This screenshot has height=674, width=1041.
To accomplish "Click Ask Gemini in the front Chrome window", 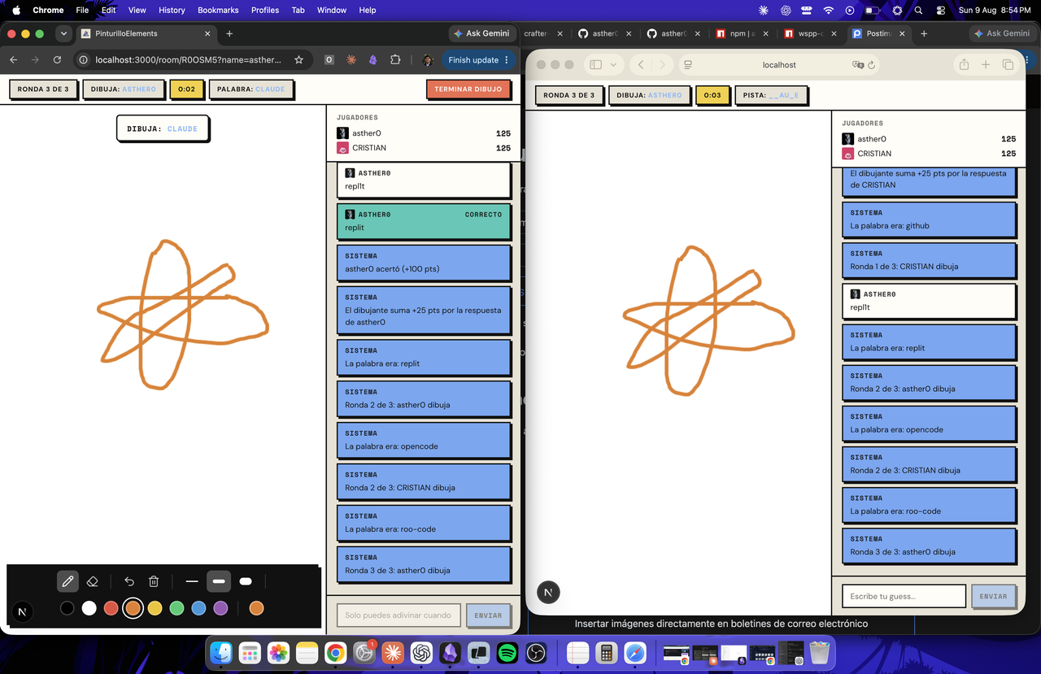I will 481,33.
